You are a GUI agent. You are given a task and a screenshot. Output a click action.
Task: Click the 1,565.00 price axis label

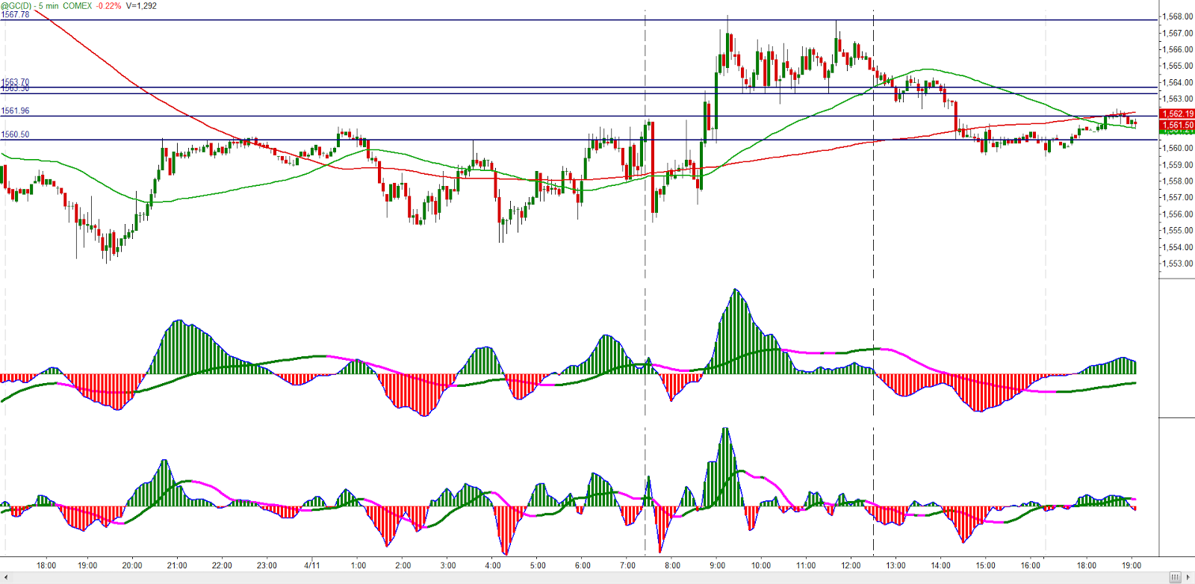pos(1178,66)
